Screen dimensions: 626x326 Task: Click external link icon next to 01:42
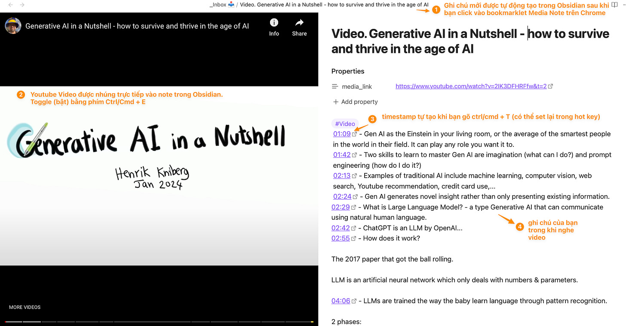point(354,155)
